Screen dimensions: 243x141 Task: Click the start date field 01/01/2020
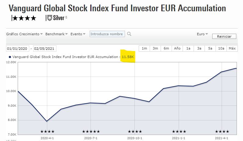point(18,49)
